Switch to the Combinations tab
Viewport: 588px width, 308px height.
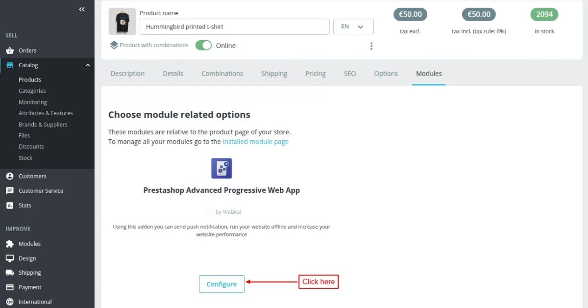pyautogui.click(x=222, y=74)
